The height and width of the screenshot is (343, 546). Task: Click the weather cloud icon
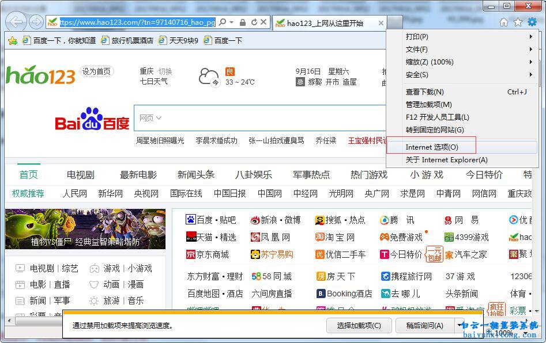(209, 77)
